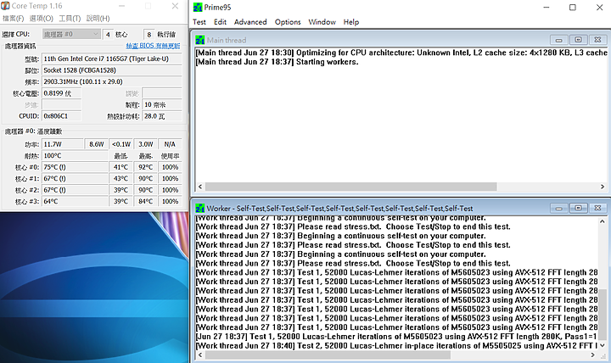
Task: Click the power reading 11.7W
Action: pyautogui.click(x=62, y=144)
